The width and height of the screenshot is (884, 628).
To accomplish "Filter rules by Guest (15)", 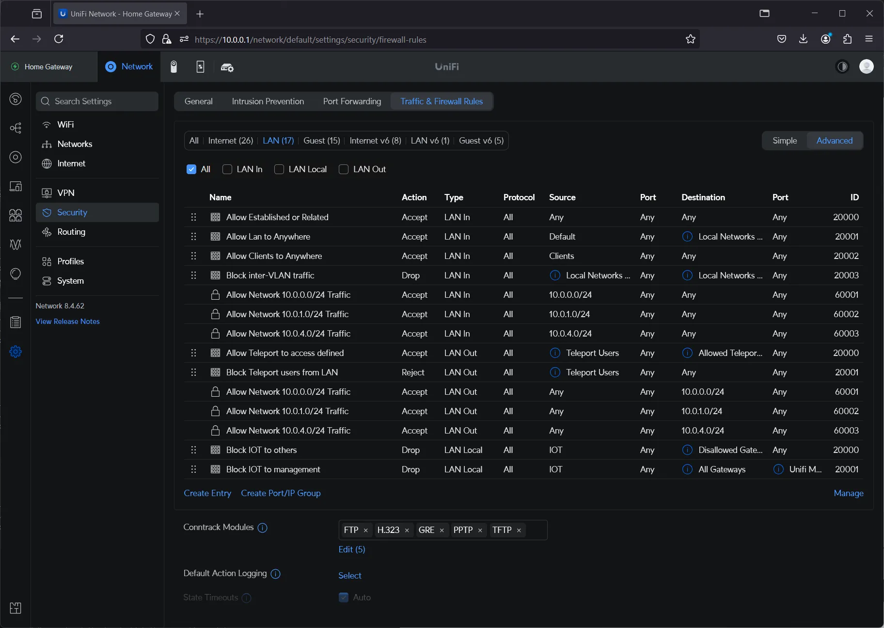I will pos(321,141).
